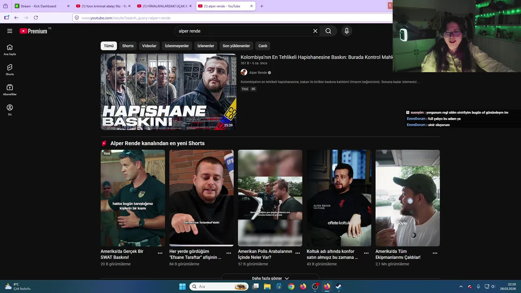
Task: Open the Windows Start menu
Action: [x=182, y=286]
